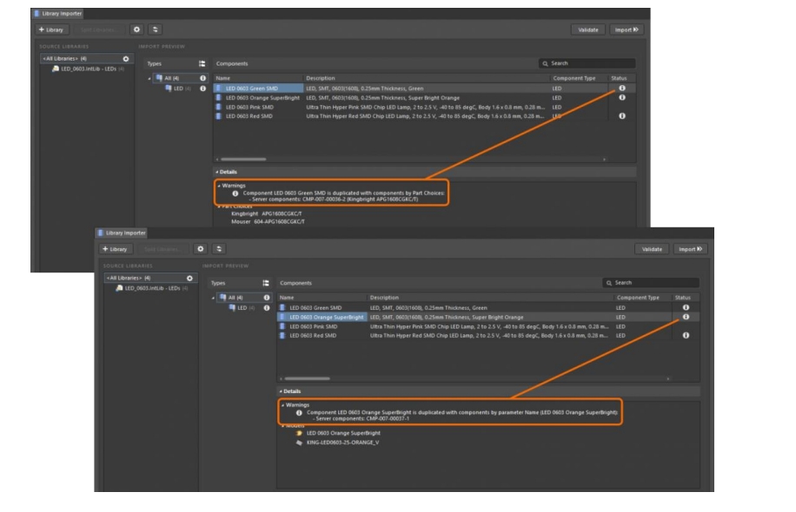Click Import in the front Library Importer window
The width and height of the screenshot is (796, 512).
click(690, 249)
